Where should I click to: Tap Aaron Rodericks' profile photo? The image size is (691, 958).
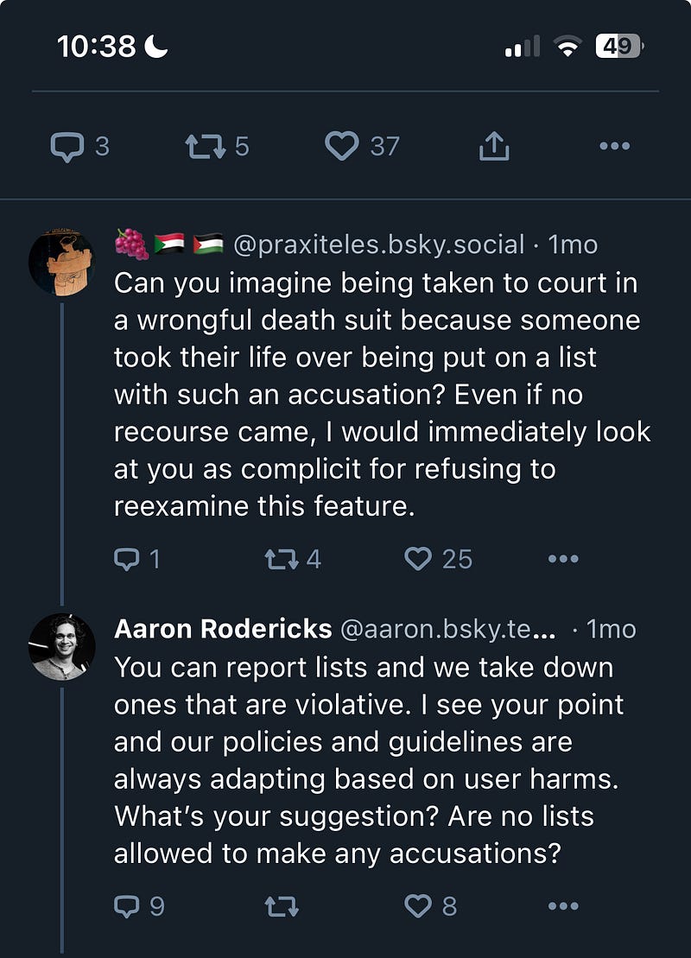point(62,647)
